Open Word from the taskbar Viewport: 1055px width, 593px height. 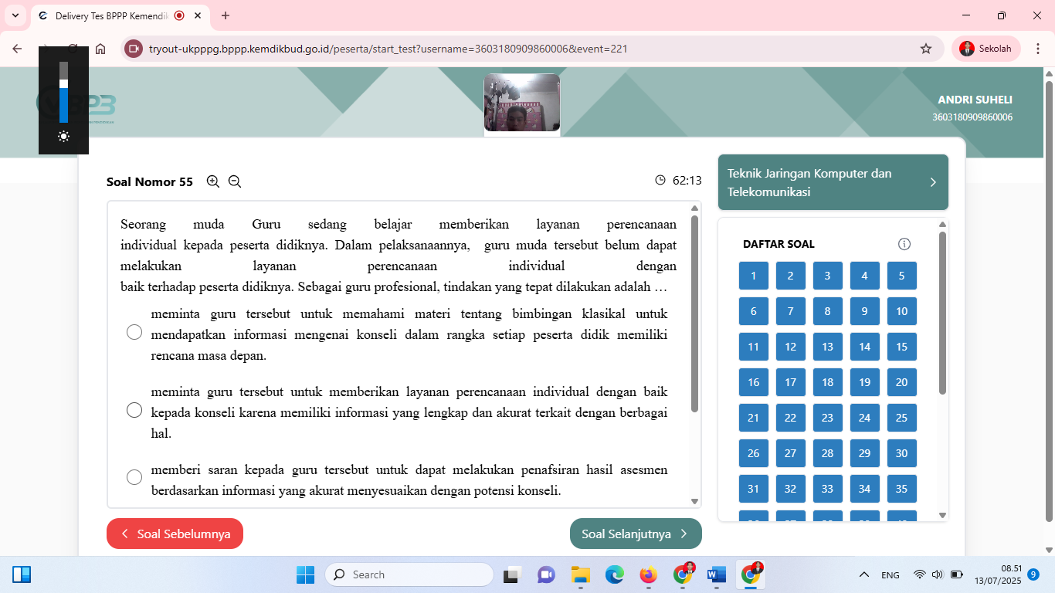(716, 574)
